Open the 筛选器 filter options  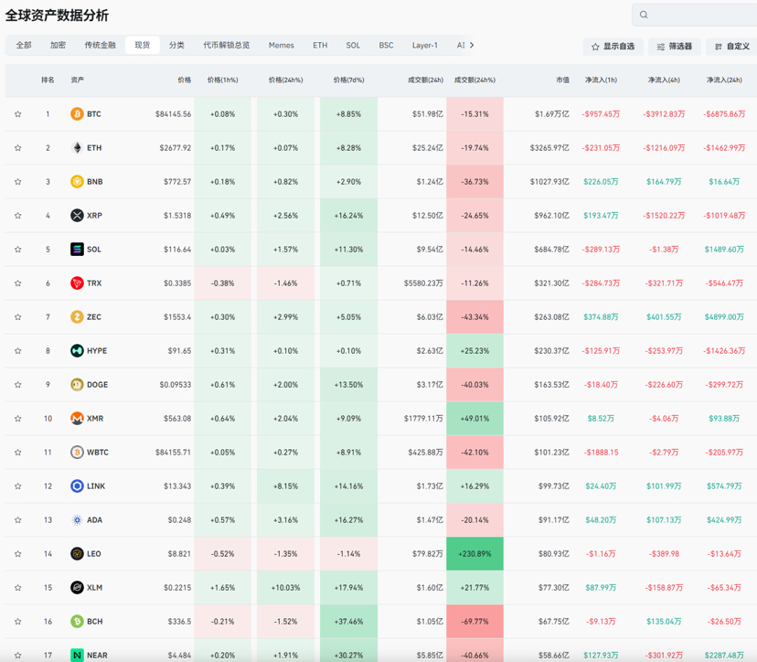675,47
